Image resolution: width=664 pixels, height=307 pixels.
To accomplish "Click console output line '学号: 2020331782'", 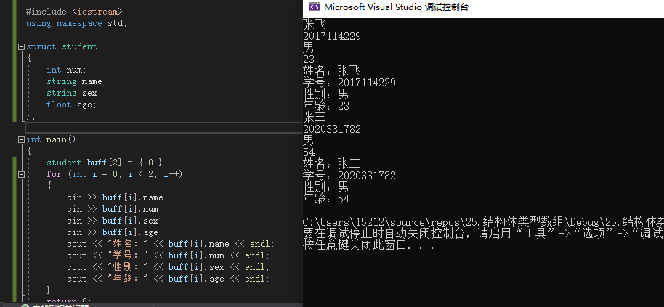I will coord(349,175).
